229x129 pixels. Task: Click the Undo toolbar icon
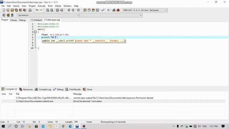pos(37,10)
